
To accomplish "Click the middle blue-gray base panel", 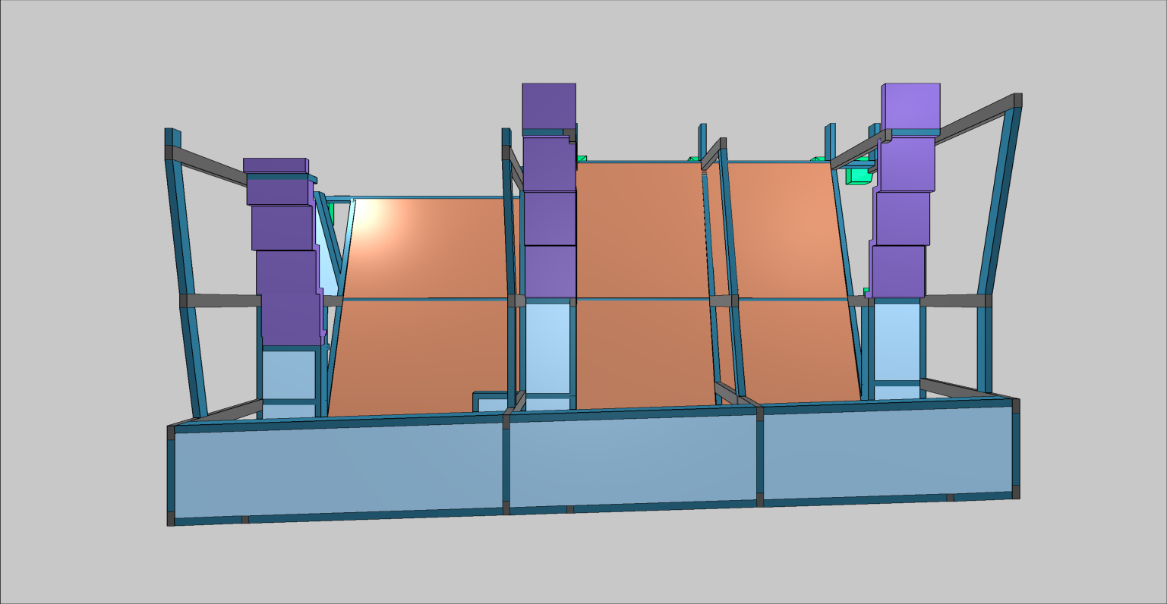I will point(632,463).
